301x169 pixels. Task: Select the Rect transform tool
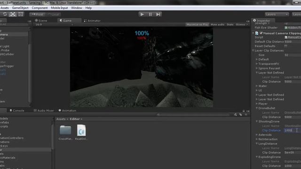[21, 14]
